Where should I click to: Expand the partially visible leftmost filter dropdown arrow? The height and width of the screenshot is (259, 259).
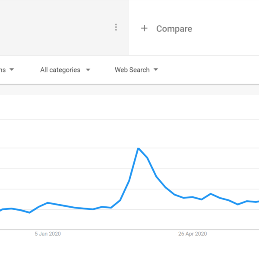(x=12, y=69)
